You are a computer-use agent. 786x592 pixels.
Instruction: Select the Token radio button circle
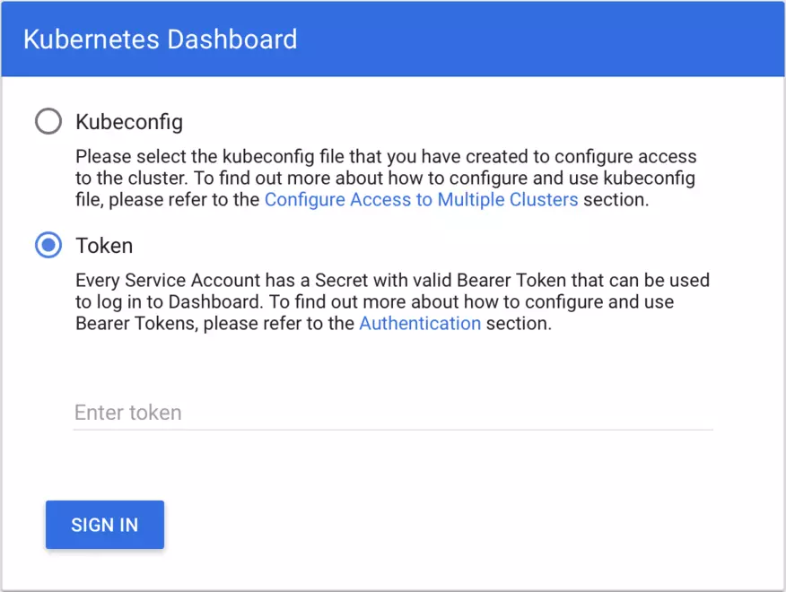[x=48, y=245]
